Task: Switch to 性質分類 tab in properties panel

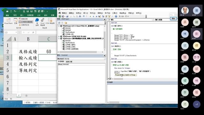Action: (69, 62)
